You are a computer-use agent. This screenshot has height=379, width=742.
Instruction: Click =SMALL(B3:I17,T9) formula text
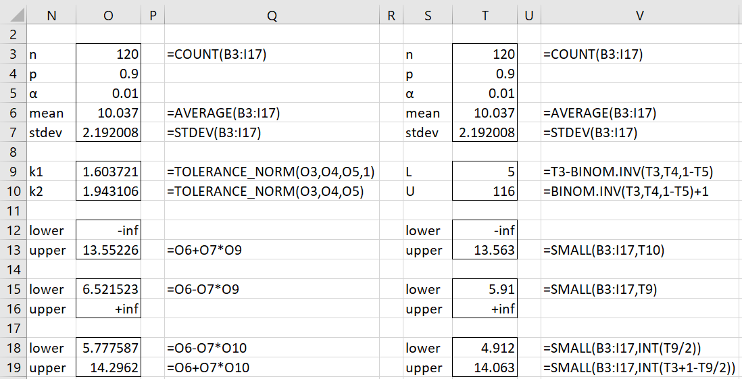[601, 290]
